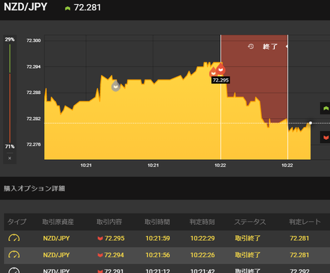The height and width of the screenshot is (273, 330).
Task: Click the 購入オプション詳細 section header
Action: pyautogui.click(x=34, y=189)
